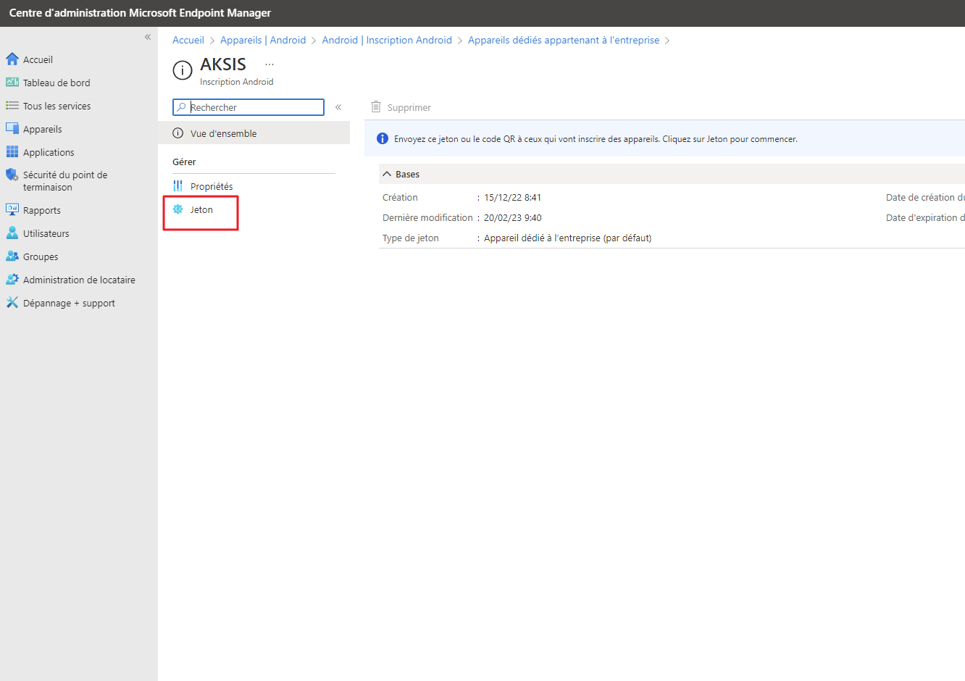This screenshot has height=681, width=965.
Task: Click the Tous les services list icon
Action: 12,105
